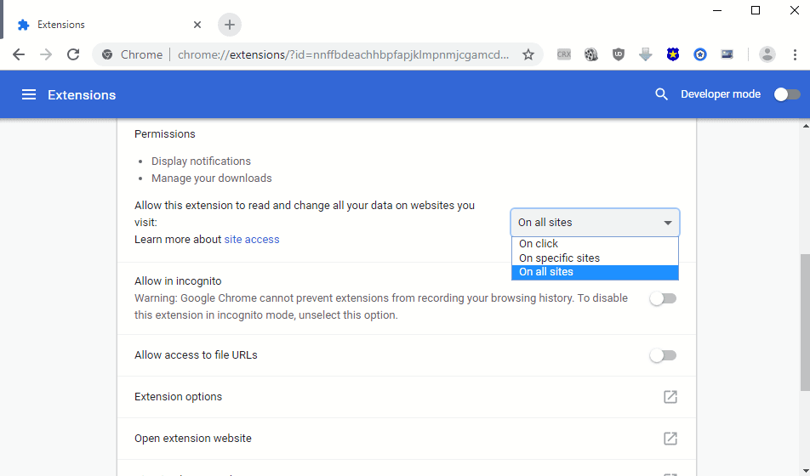Choose On click from the dropdown list
Viewport: 810px width, 476px height.
(595, 244)
